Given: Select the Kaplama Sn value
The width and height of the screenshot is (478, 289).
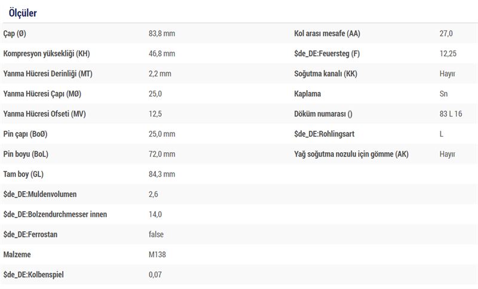Looking at the screenshot, I should click(443, 94).
